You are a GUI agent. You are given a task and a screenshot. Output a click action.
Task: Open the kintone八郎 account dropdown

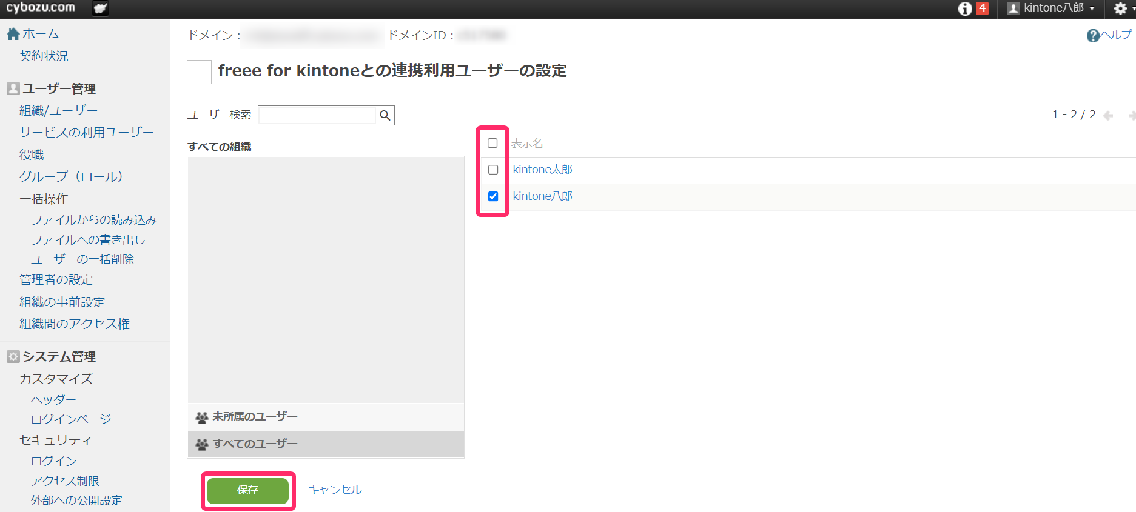point(1050,8)
